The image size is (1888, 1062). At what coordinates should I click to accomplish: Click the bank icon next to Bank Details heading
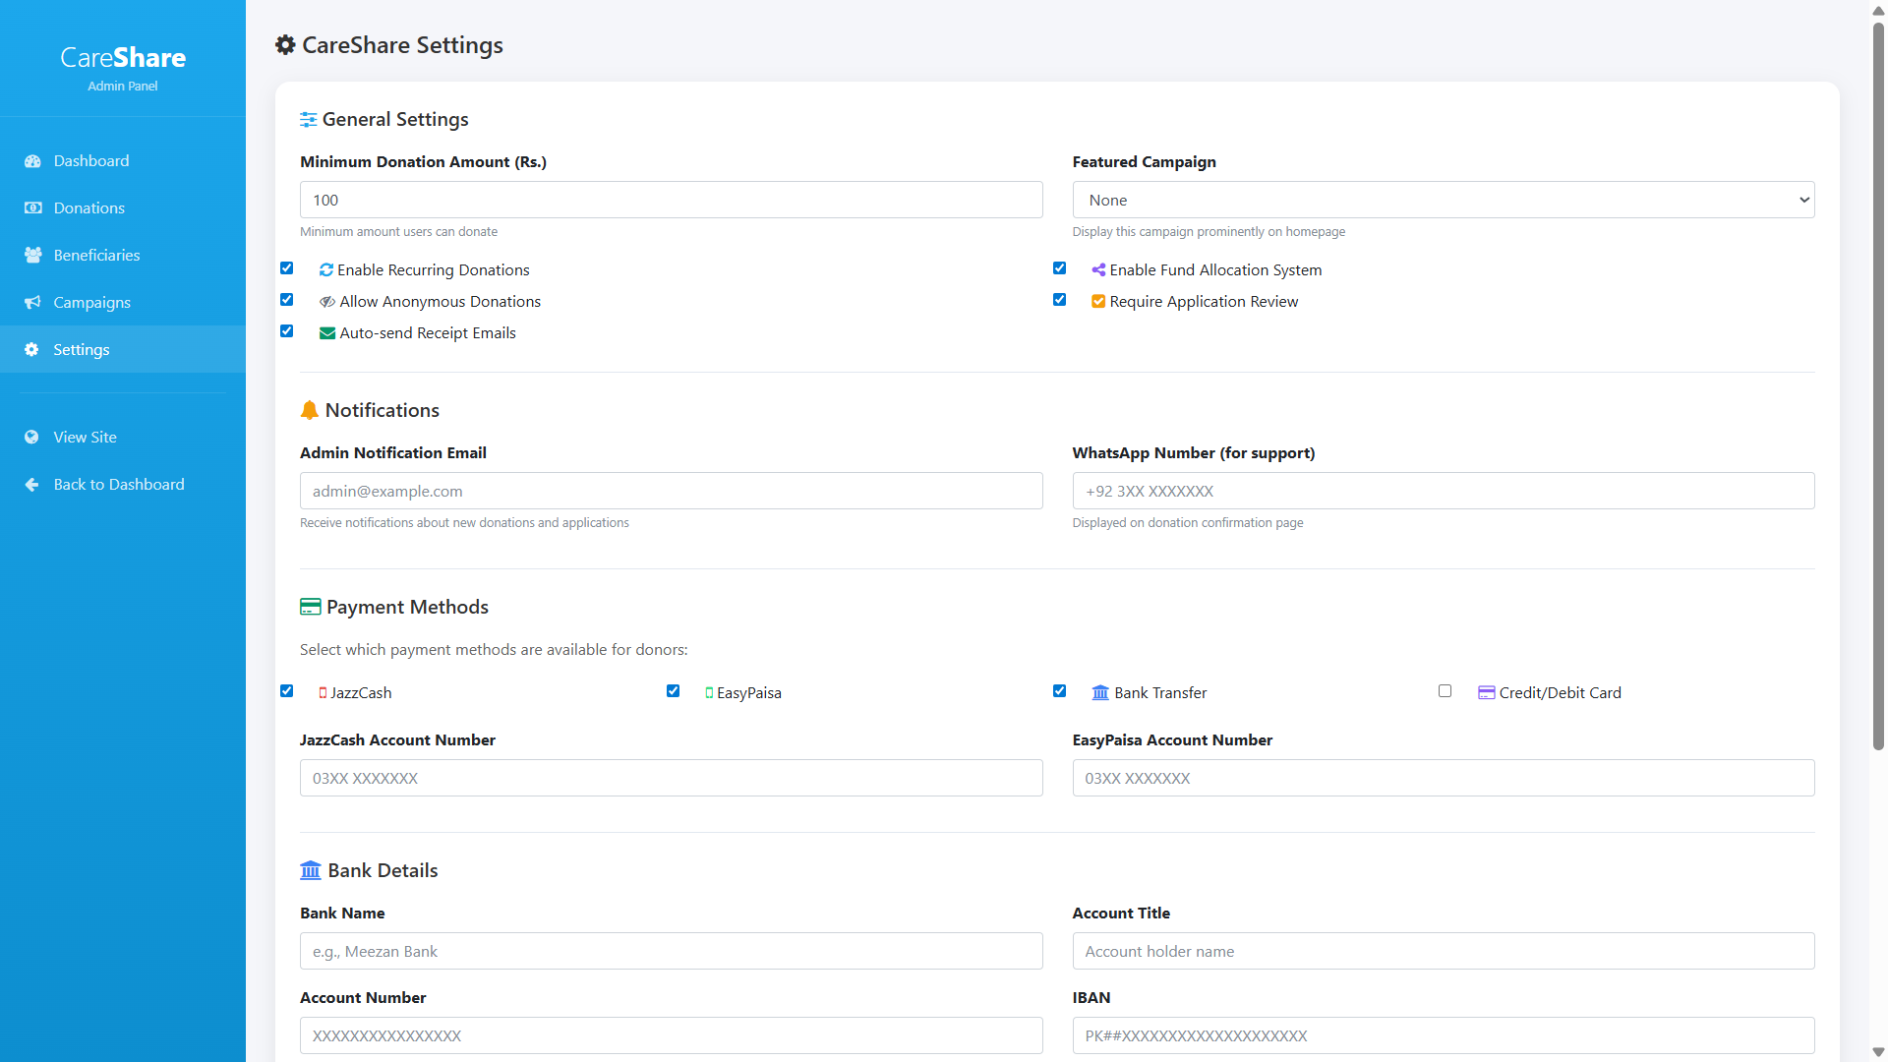(x=311, y=870)
